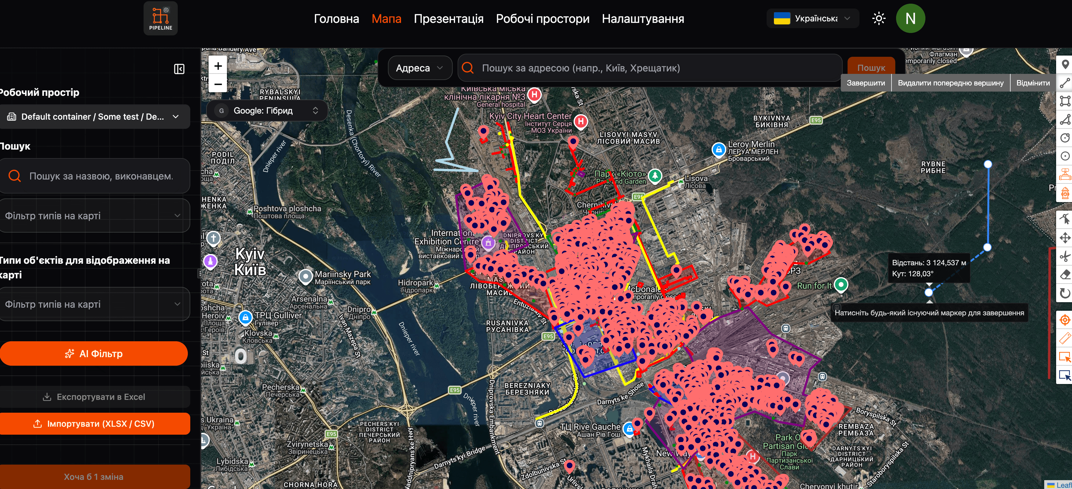
Task: Collapse the left sidebar panel
Action: tap(179, 69)
